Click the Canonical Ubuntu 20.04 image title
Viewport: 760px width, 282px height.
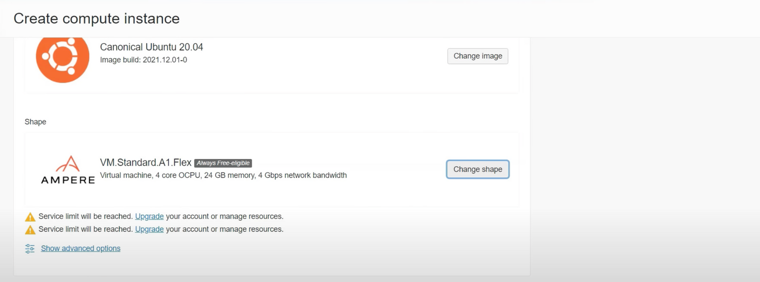(151, 47)
